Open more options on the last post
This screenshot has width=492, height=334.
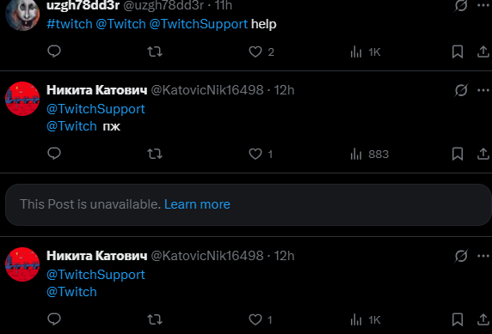[483, 256]
